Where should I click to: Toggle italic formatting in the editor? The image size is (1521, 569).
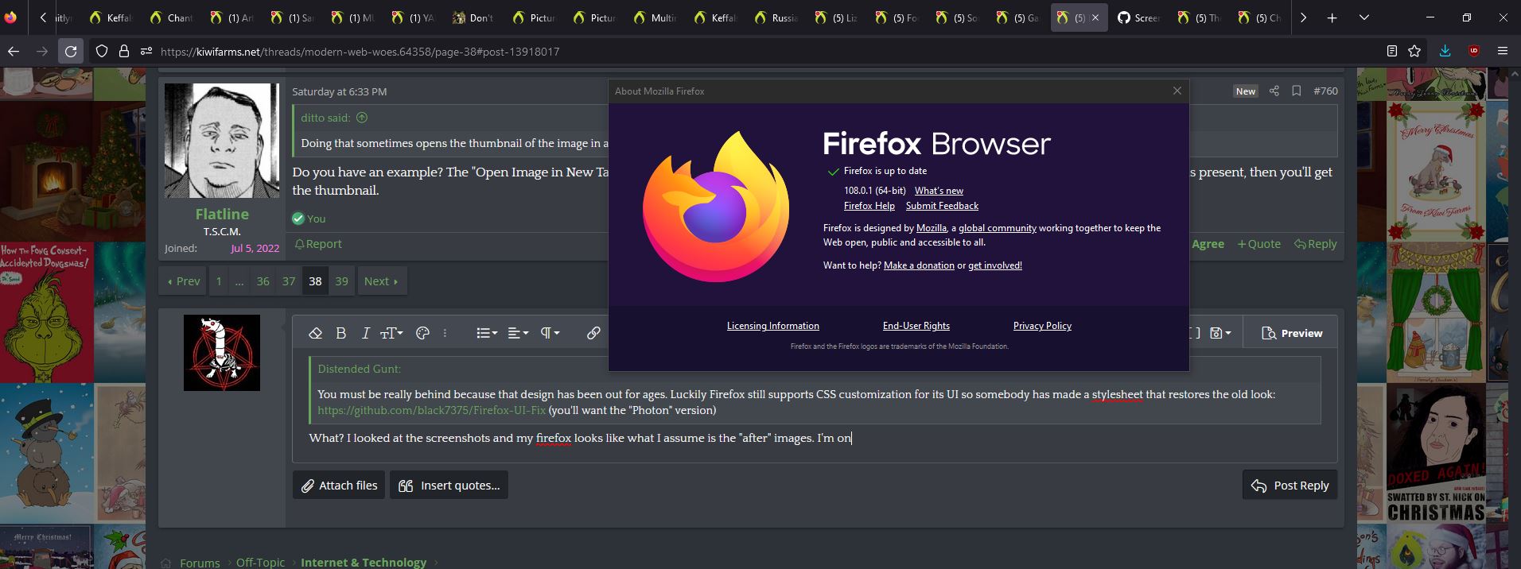(x=365, y=333)
